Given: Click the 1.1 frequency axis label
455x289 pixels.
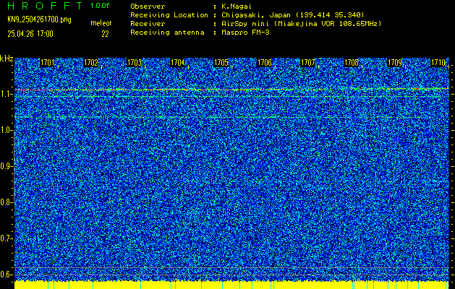Looking at the screenshot, I should [x=7, y=94].
